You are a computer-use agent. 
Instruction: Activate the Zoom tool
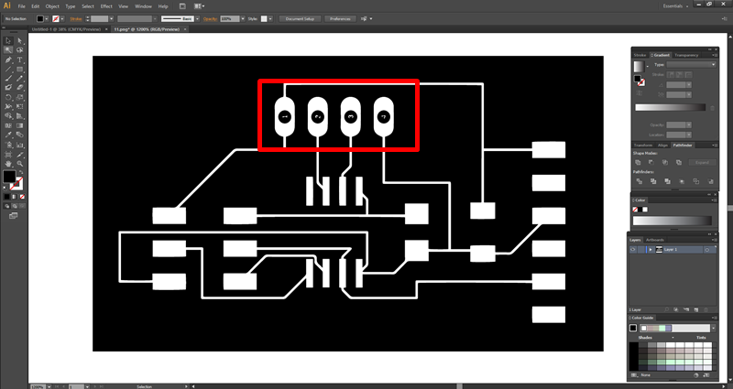(x=20, y=164)
